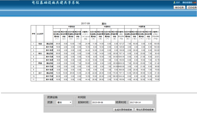
Task: Click the 600.00 share rate cell
Action: pos(121,70)
